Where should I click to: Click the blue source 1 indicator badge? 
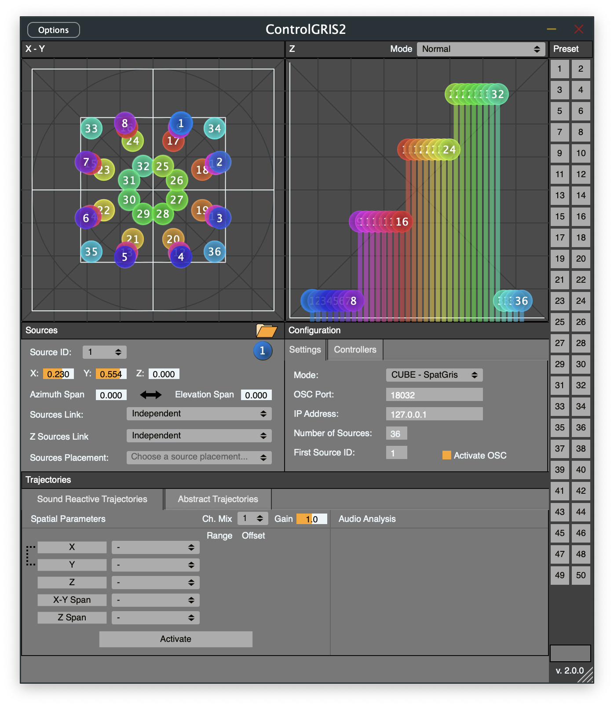tap(263, 351)
